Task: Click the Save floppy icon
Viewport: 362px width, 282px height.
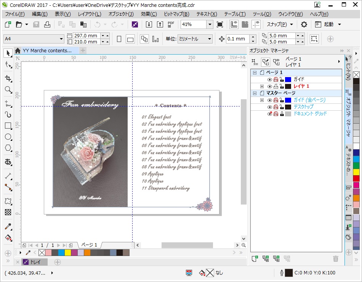Action: (36, 24)
